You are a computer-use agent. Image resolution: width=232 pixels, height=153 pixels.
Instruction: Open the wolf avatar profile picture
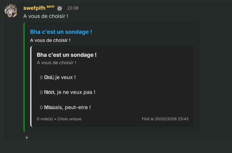(11, 11)
